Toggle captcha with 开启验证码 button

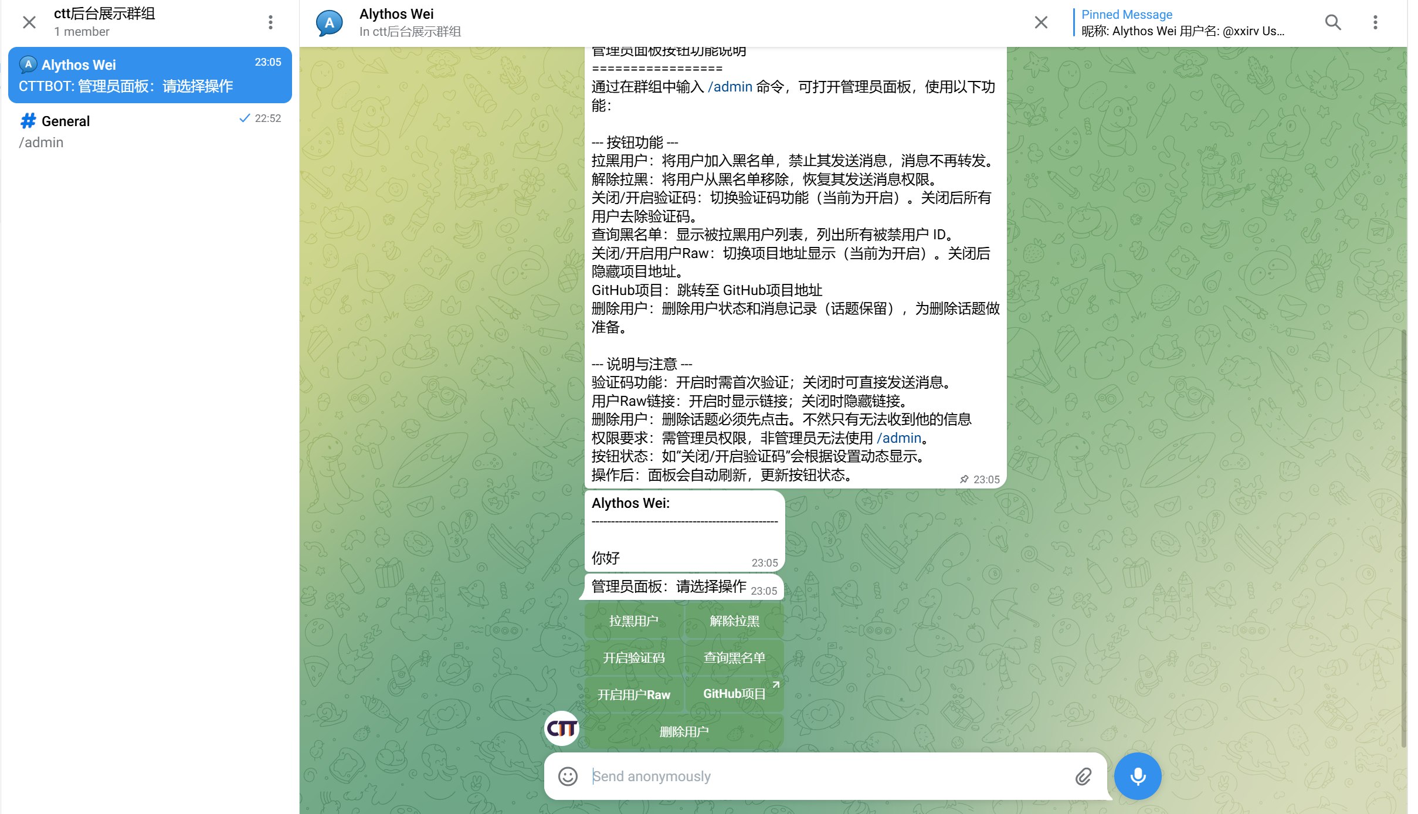(633, 657)
